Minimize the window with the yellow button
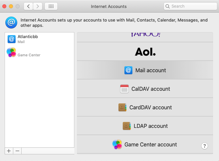This screenshot has width=219, height=161. click(x=11, y=6)
